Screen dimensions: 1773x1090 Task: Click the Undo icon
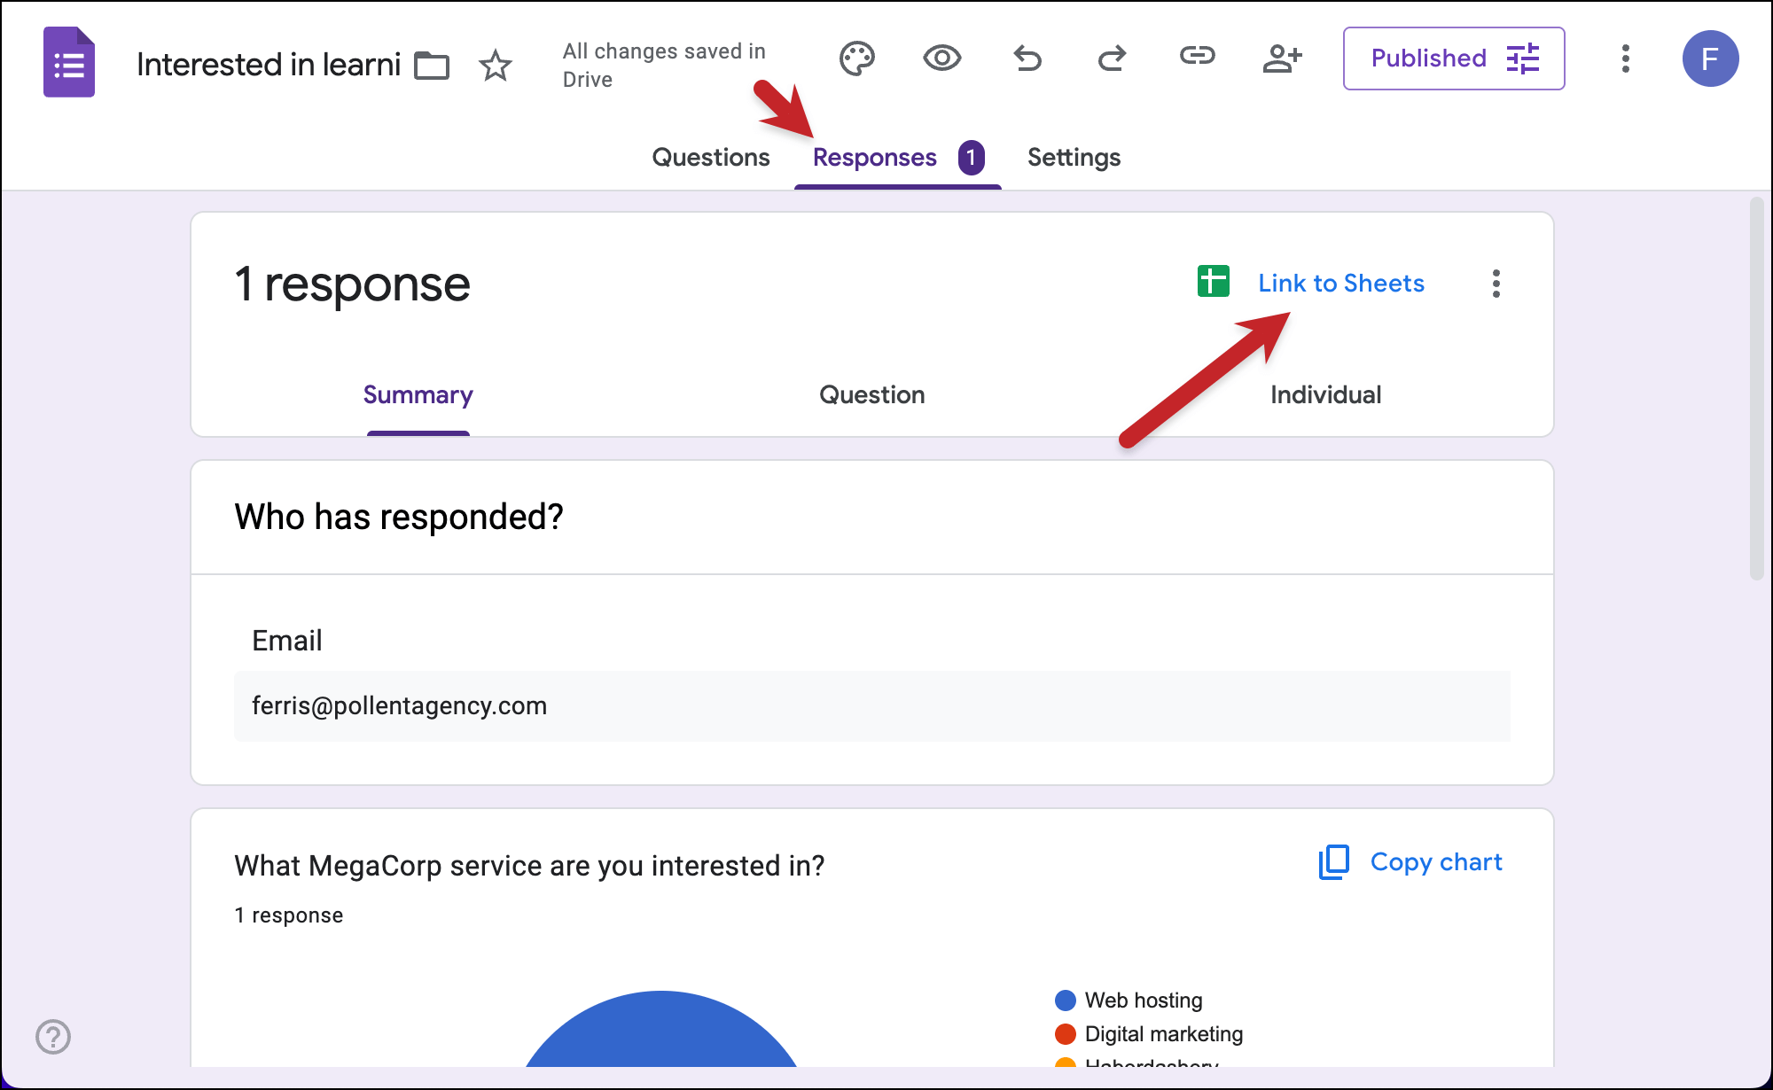1027,58
